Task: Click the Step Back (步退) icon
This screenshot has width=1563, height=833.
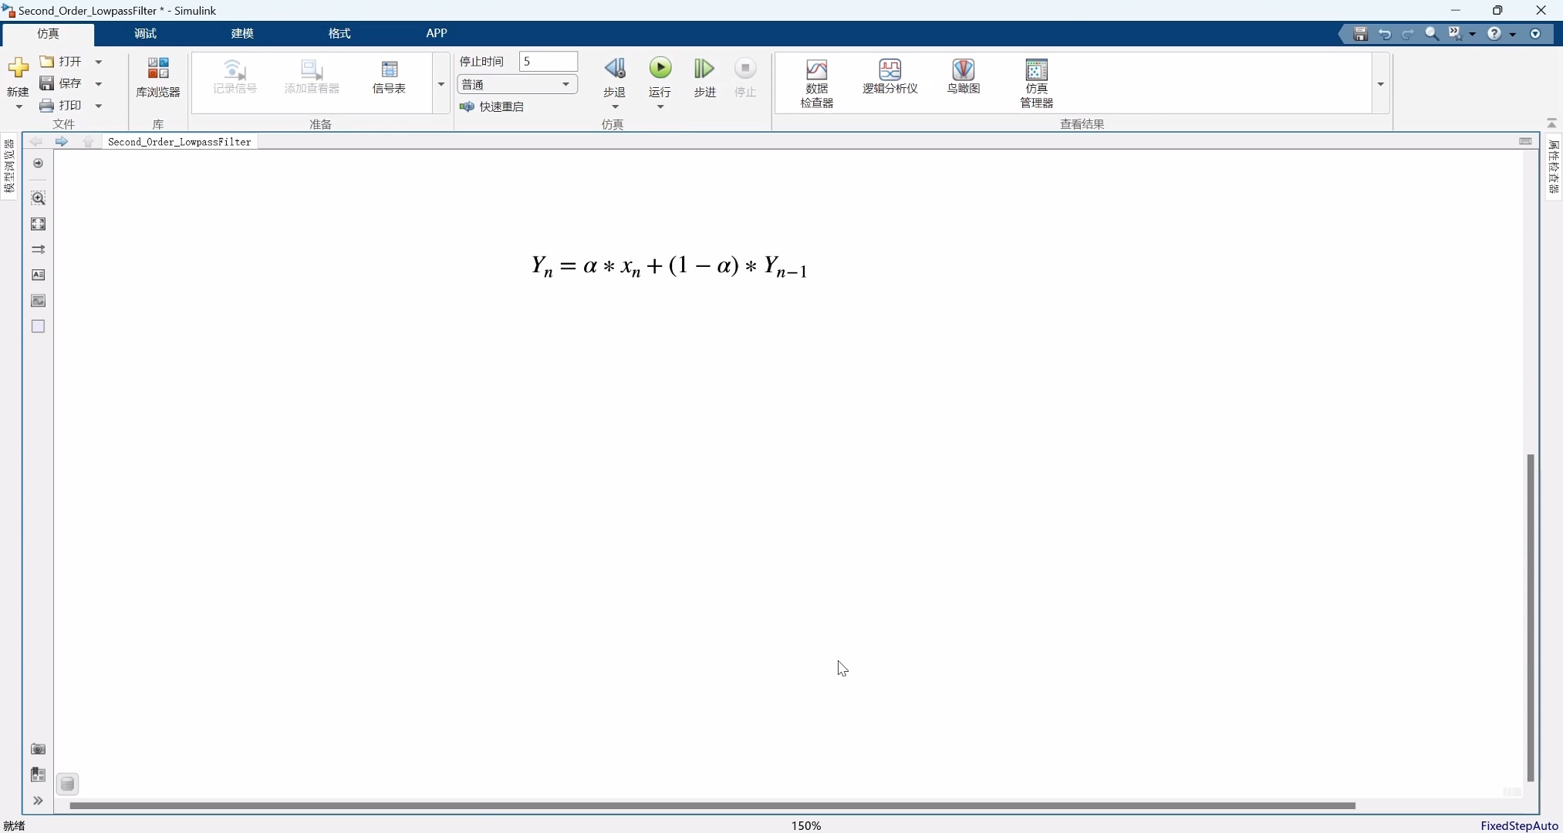Action: point(614,69)
